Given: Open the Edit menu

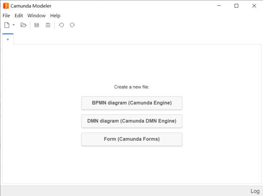Looking at the screenshot, I should click(x=19, y=16).
